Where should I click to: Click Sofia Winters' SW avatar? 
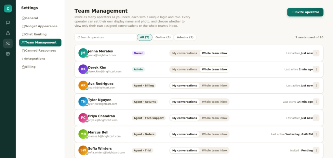pyautogui.click(x=83, y=150)
